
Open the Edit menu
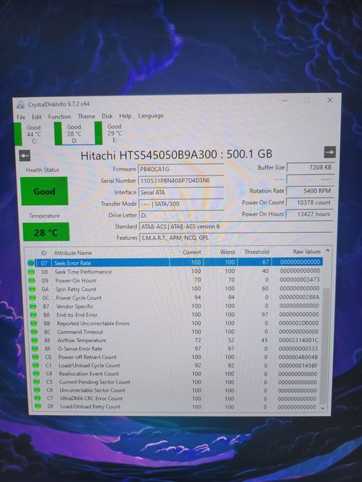tap(37, 117)
